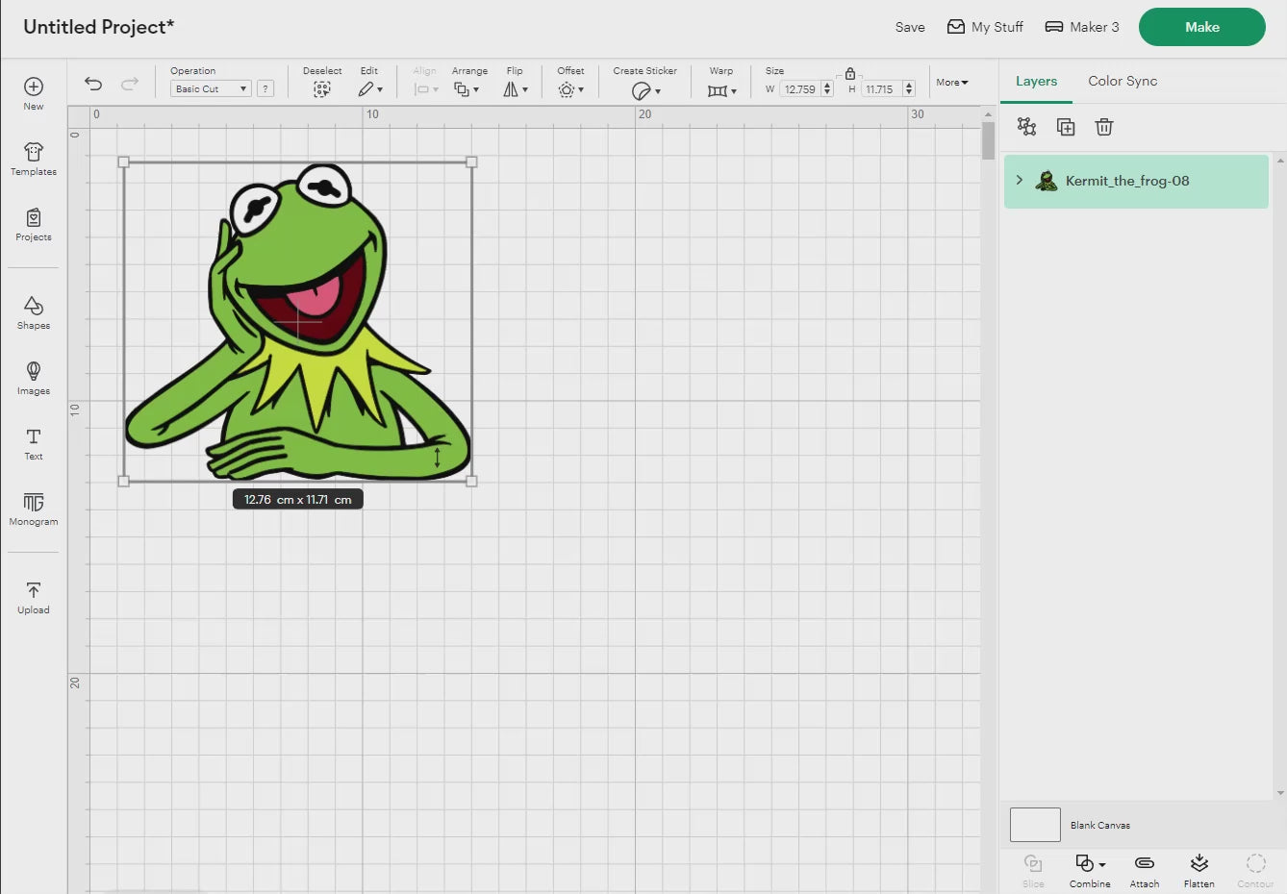Click the Slice tool
Screen dimensions: 1287x894
(x=1033, y=870)
